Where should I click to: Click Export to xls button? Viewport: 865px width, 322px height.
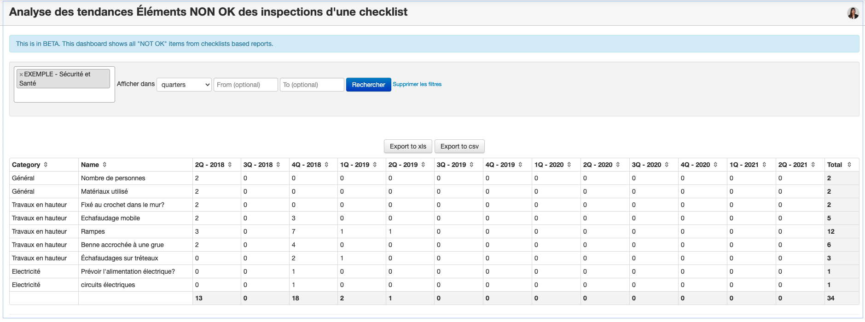click(x=408, y=146)
